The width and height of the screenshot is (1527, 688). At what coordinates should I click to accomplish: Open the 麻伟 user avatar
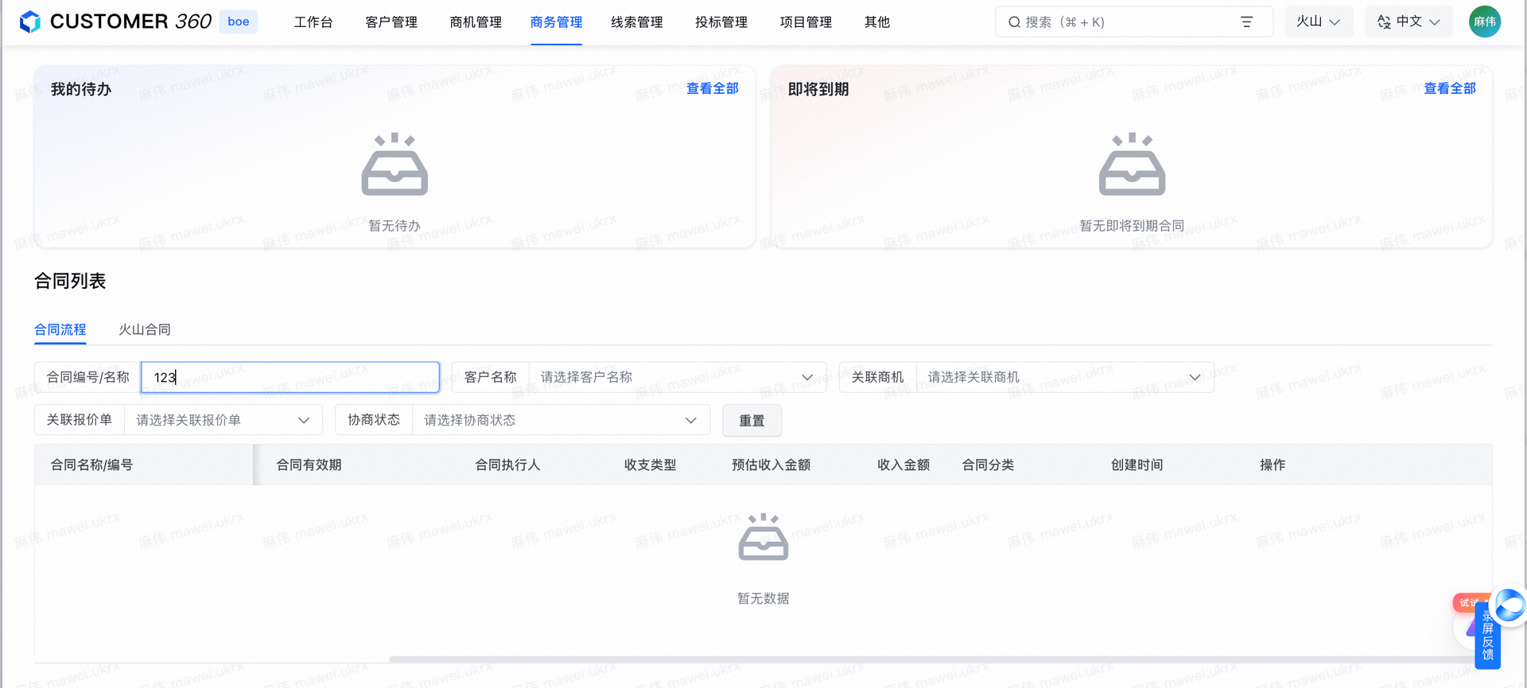tap(1484, 21)
